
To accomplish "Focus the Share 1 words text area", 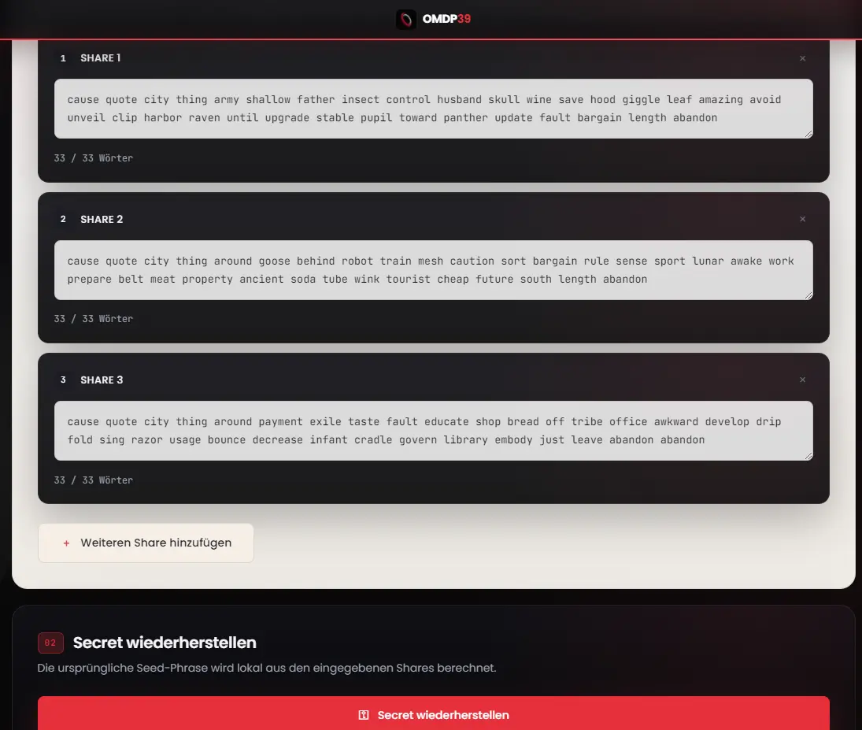I will click(433, 109).
